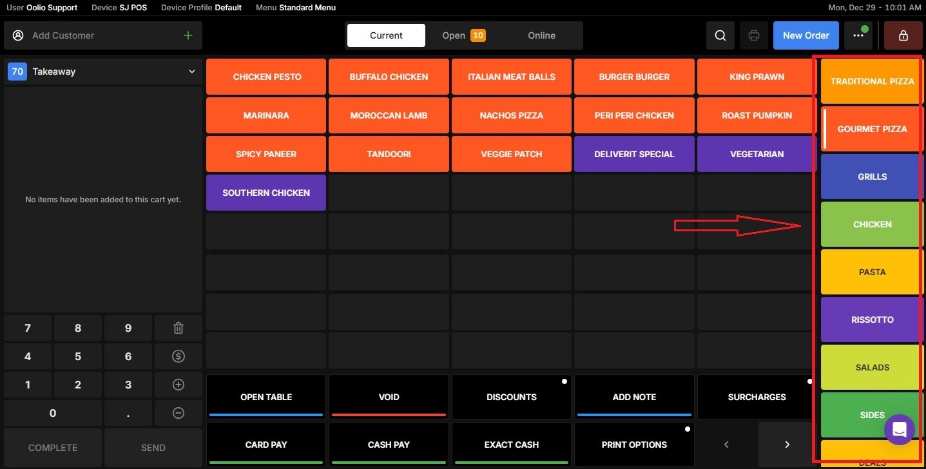This screenshot has height=469, width=926.
Task: Click the OPEN TABLE button
Action: pyautogui.click(x=265, y=397)
